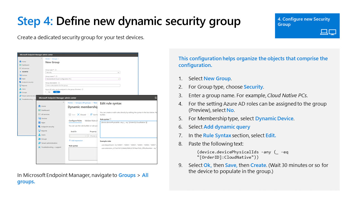Set Azure AD roles toggle to Yes
Image resolution: width=357 pixels, height=200 pixels.
(49, 92)
